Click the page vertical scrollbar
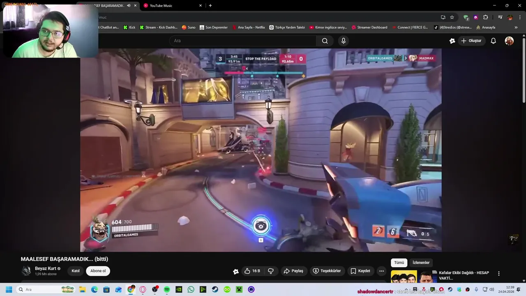 [524, 69]
